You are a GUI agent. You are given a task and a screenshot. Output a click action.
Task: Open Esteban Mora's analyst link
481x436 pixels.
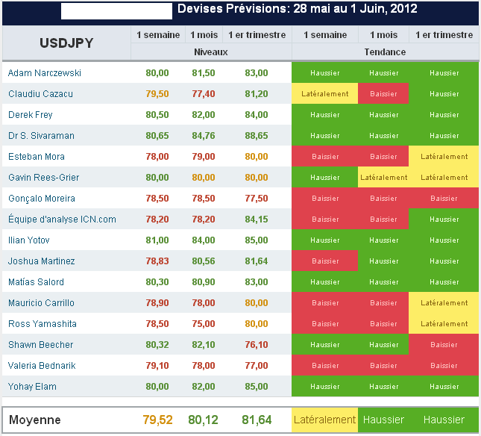coord(37,157)
